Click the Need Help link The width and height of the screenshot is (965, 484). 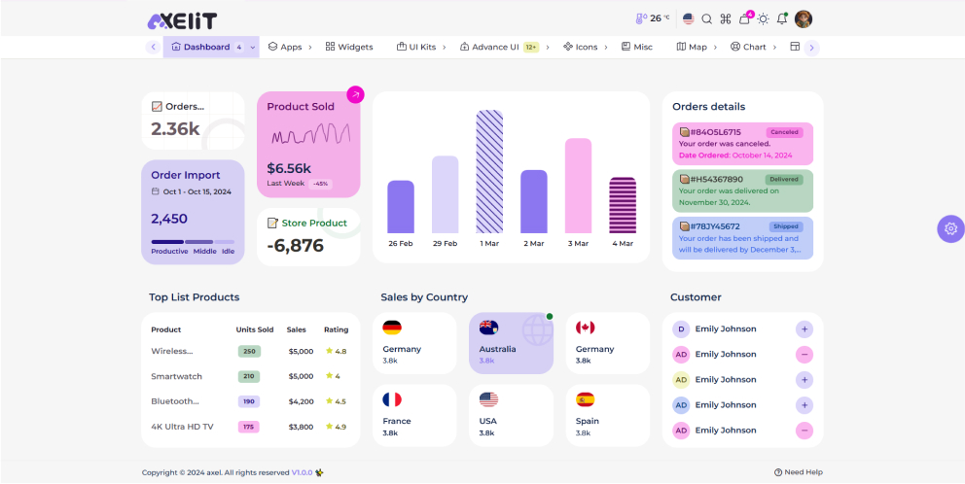click(799, 472)
